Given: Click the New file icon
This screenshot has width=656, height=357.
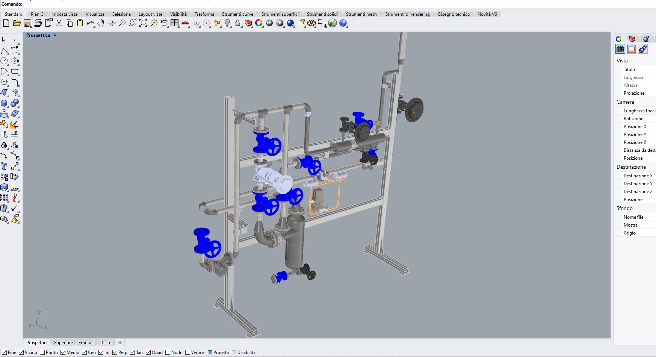Looking at the screenshot, I should tap(6, 23).
